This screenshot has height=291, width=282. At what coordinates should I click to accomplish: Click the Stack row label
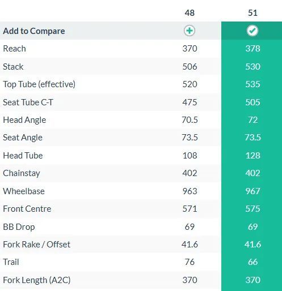coord(13,67)
